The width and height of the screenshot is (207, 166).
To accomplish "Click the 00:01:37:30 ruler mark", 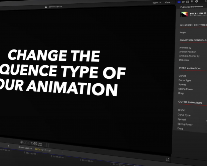I will tap(5, 150).
